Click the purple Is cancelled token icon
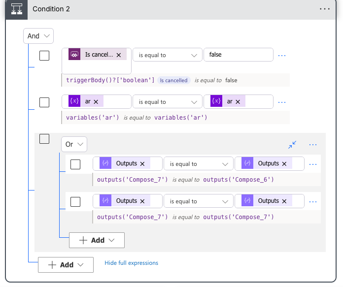The height and width of the screenshot is (287, 343). tap(74, 54)
